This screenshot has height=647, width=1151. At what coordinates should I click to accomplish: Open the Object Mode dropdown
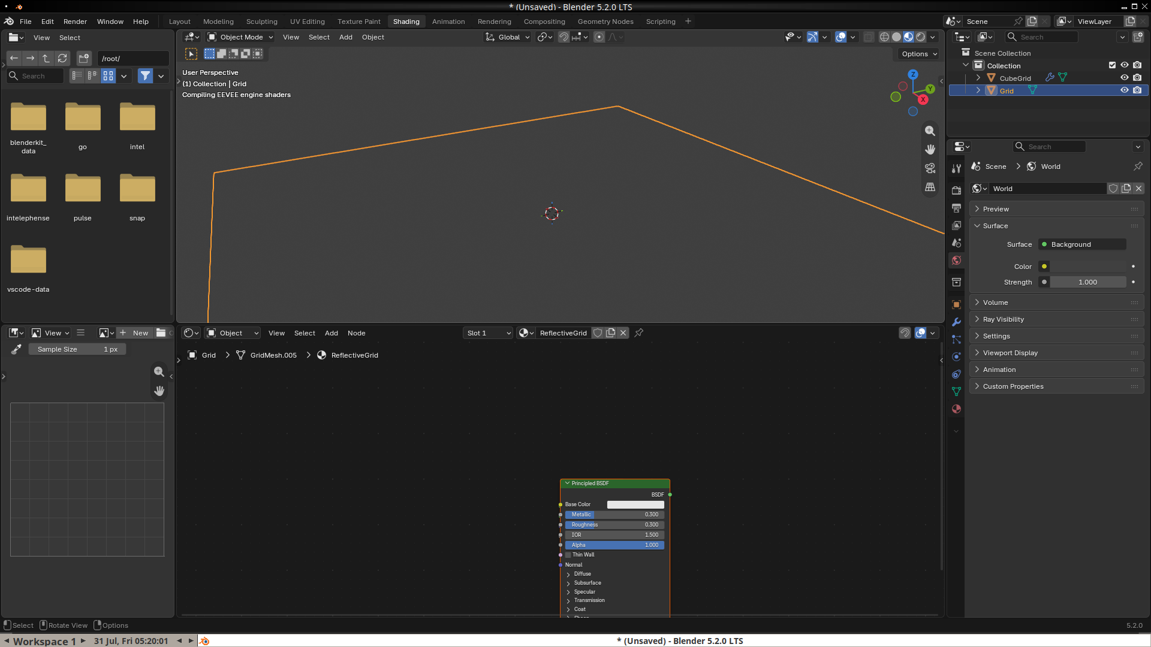pyautogui.click(x=240, y=37)
